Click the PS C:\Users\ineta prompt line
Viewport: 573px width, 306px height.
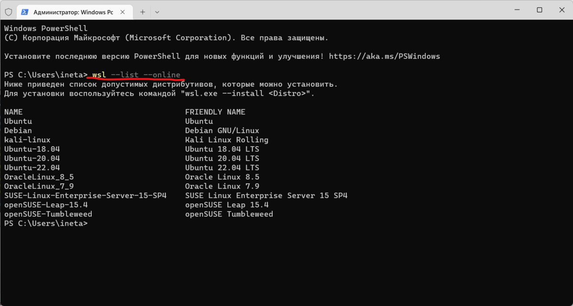point(45,223)
